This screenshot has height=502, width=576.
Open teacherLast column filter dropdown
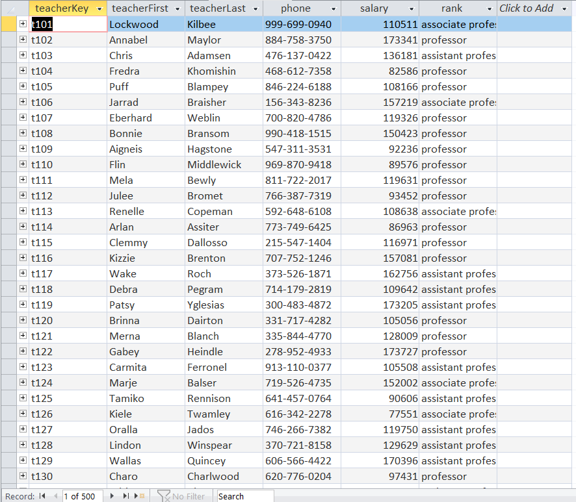(255, 9)
